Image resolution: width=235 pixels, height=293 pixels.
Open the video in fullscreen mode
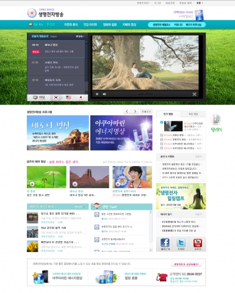[194, 94]
